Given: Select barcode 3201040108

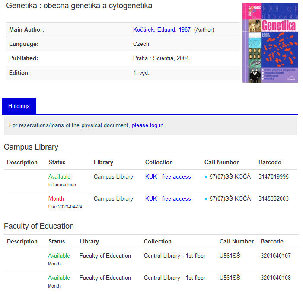Looking at the screenshot, I should click(276, 278).
